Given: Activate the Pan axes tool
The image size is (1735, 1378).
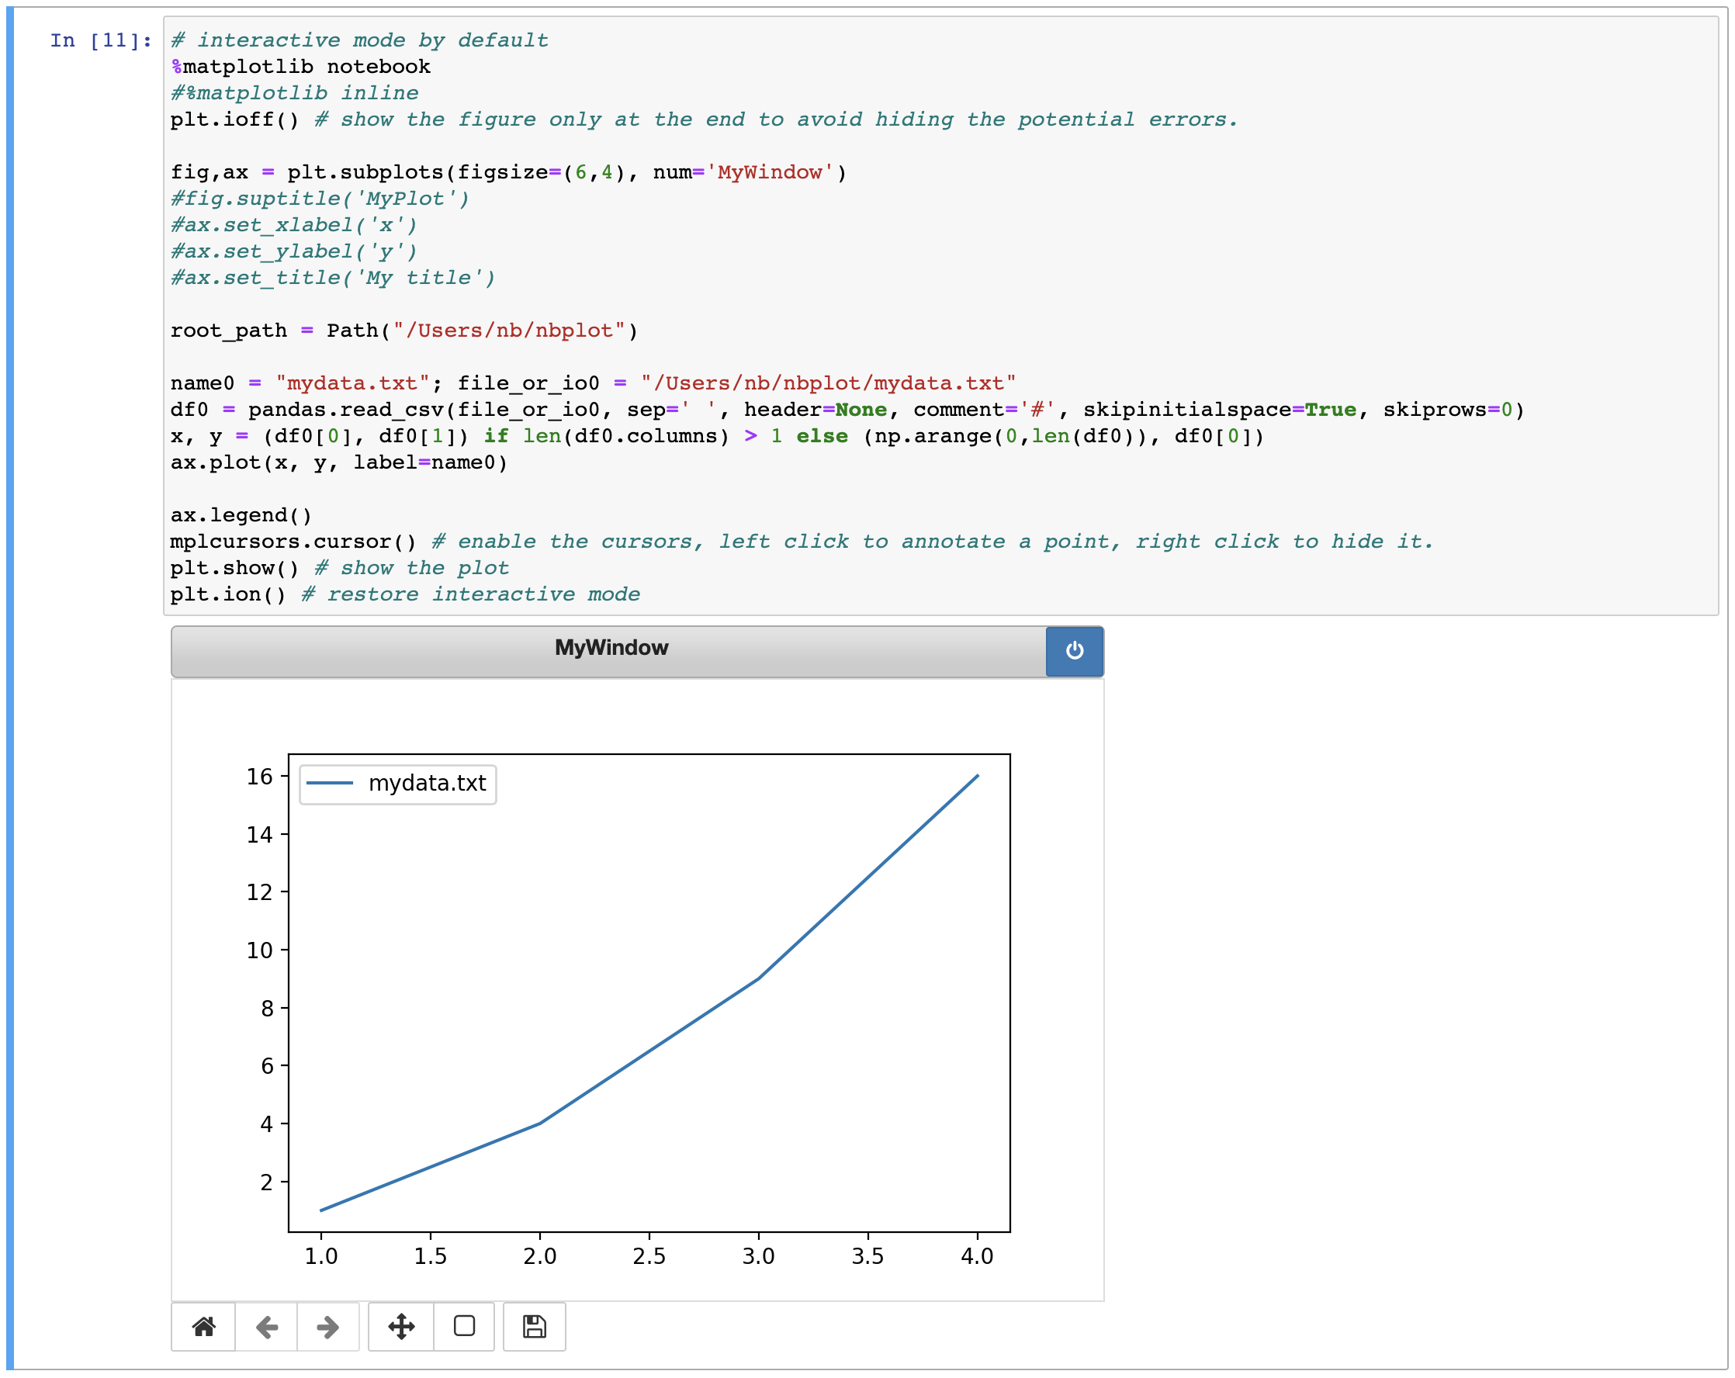Looking at the screenshot, I should point(400,1326).
